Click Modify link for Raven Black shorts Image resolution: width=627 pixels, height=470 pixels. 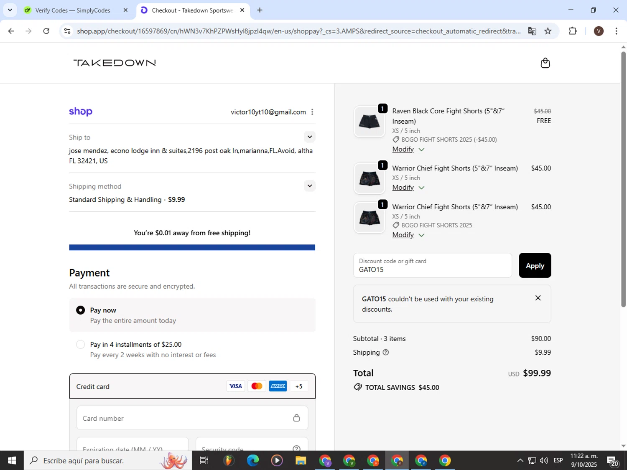(403, 149)
